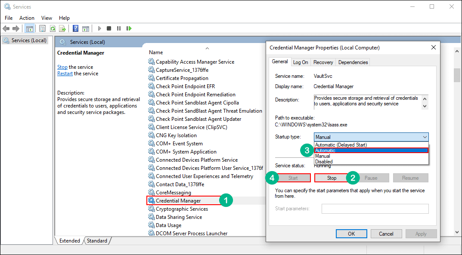Screen dimensions: 462x255
Task: Choose Automatic startup type option
Action: pyautogui.click(x=371, y=151)
